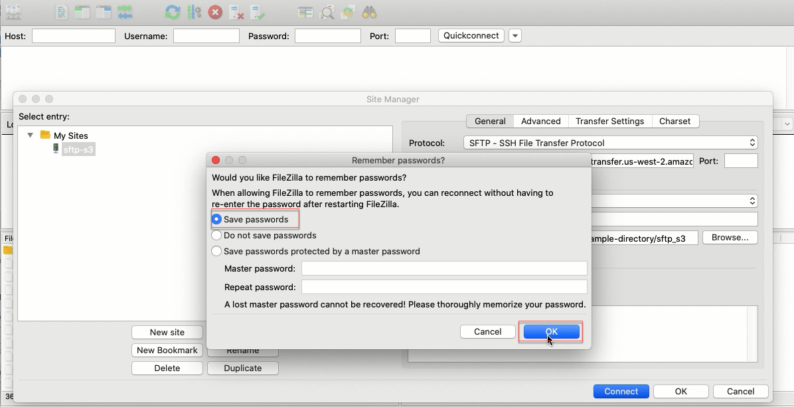The image size is (794, 407).
Task: Click the Connect button in Site Manager
Action: point(621,391)
